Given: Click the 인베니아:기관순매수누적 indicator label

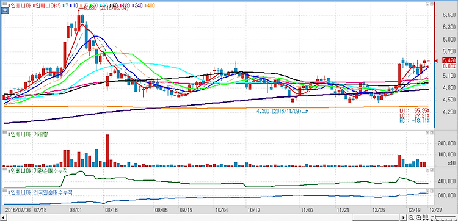Looking at the screenshot, I should [37, 170].
